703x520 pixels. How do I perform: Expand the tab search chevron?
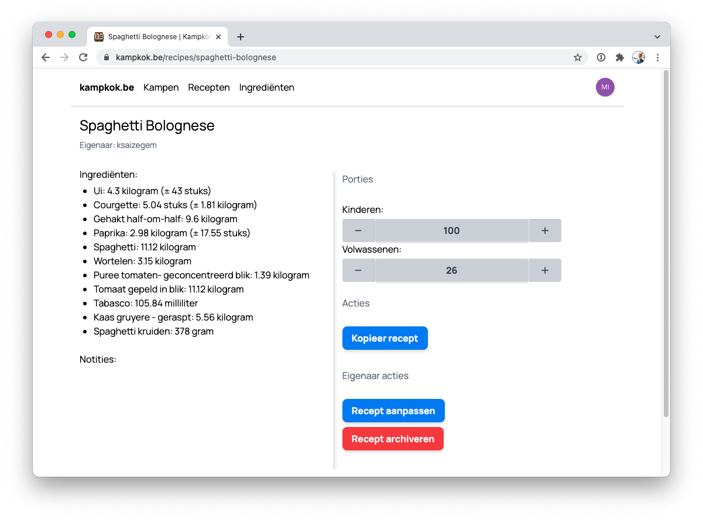click(x=657, y=37)
